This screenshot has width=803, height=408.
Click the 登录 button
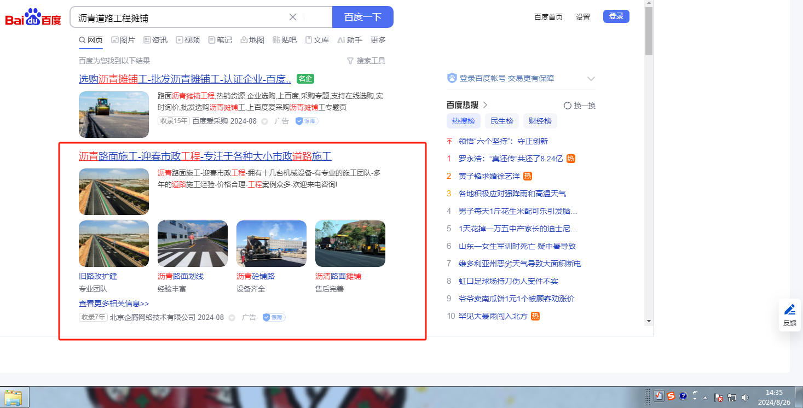(x=616, y=16)
